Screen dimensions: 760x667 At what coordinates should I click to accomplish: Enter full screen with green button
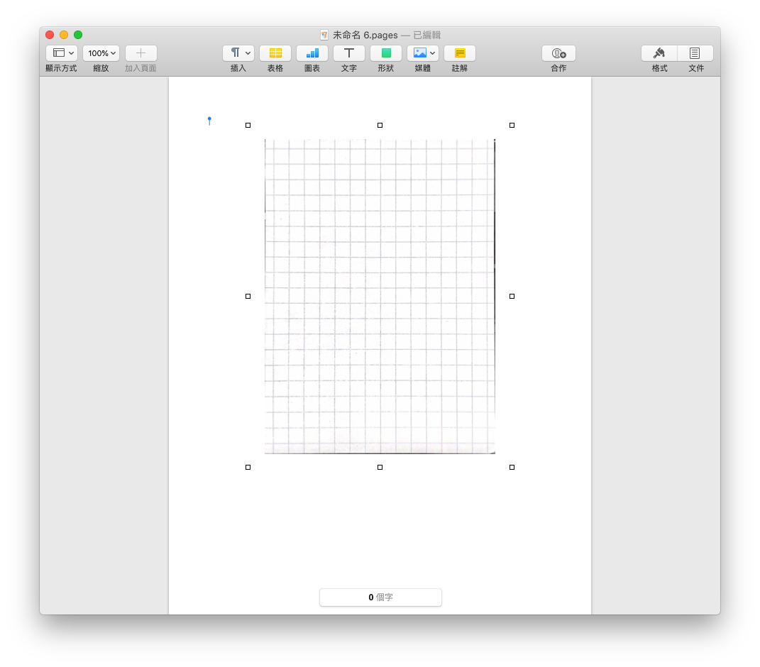point(78,35)
